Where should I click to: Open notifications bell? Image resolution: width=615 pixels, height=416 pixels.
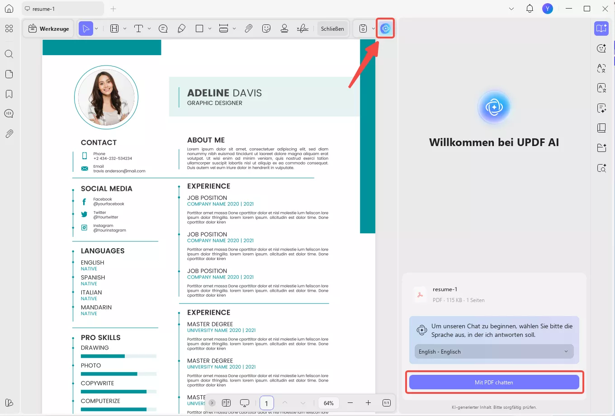pyautogui.click(x=530, y=9)
